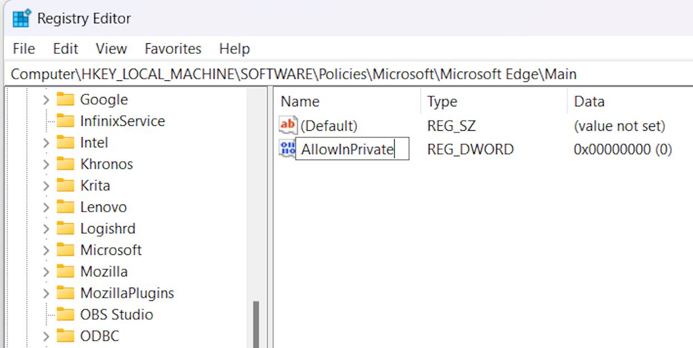Expand the MozillaPlugins key

[46, 293]
